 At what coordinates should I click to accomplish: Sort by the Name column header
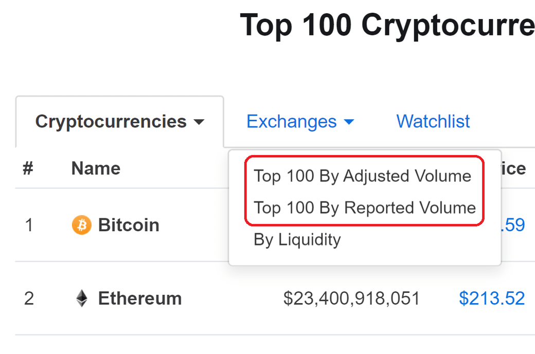96,169
